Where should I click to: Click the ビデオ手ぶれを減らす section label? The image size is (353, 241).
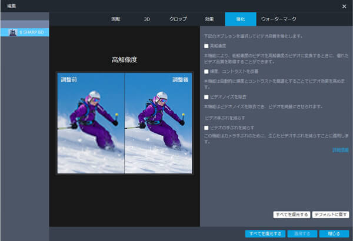(x=225, y=118)
